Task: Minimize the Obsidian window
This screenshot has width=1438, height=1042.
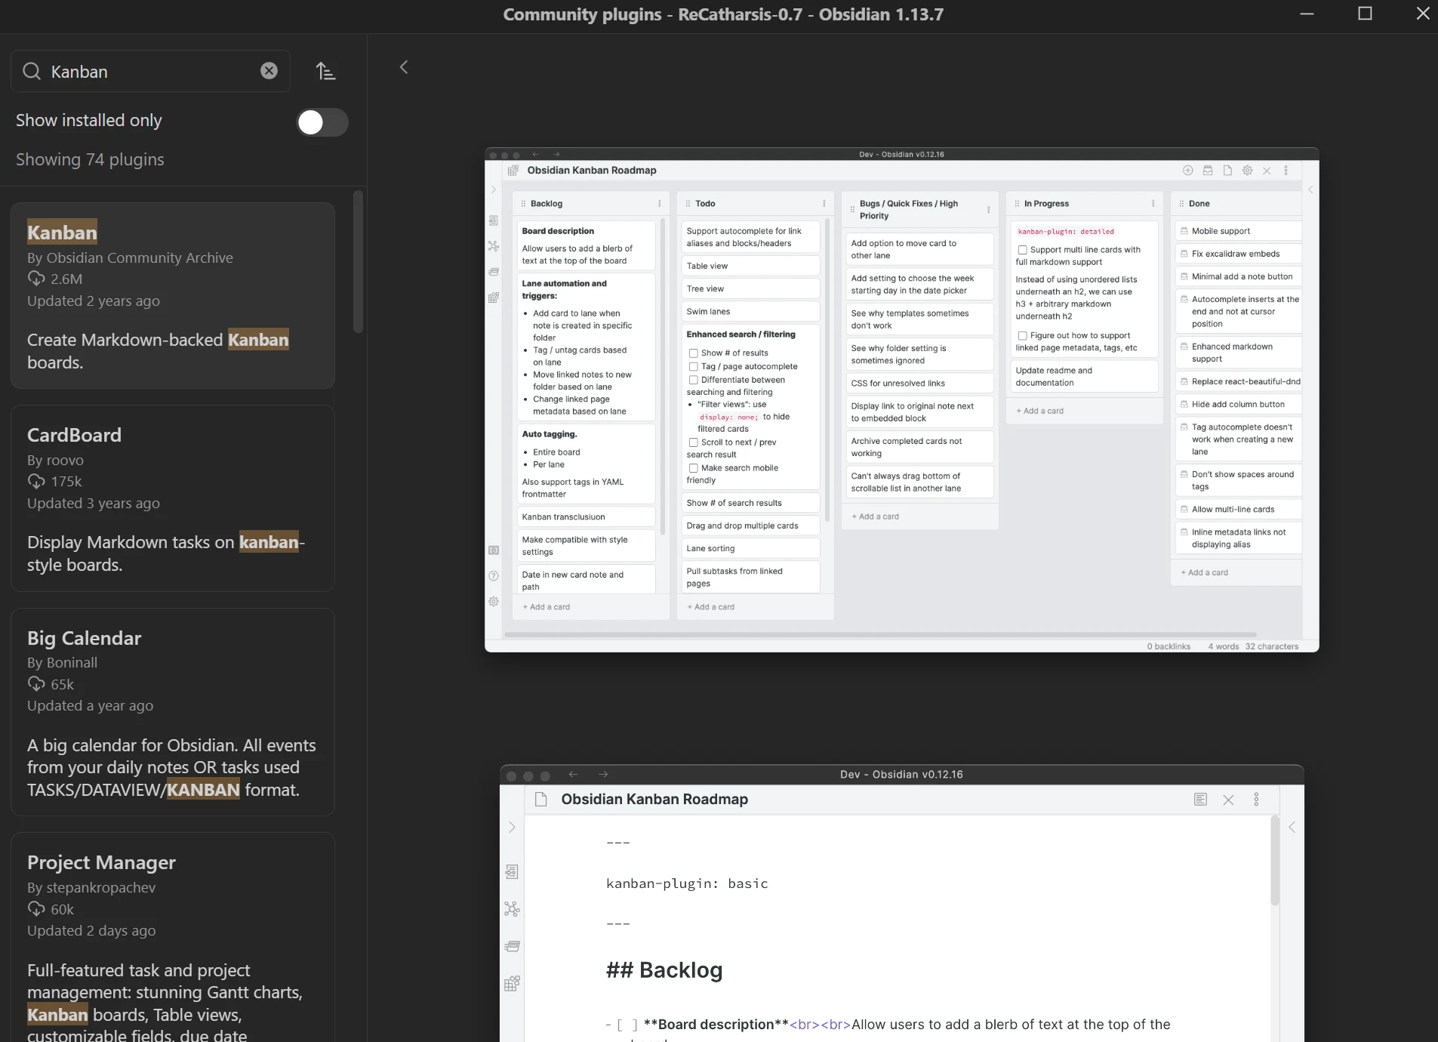Action: [x=1307, y=14]
